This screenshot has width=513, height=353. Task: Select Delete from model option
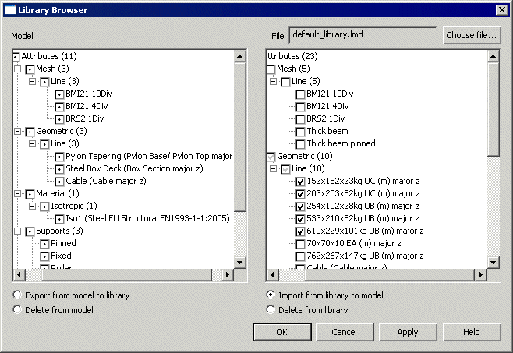click(17, 310)
